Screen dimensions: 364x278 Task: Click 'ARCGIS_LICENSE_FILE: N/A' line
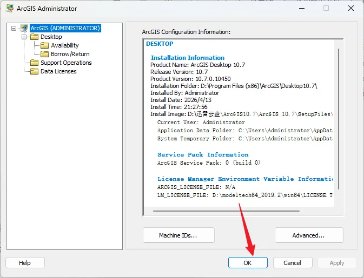196,187
